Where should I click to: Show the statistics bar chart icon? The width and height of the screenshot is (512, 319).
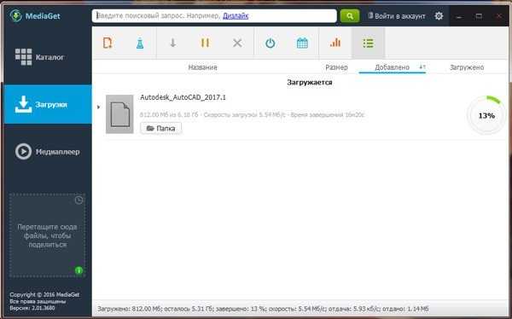(335, 43)
